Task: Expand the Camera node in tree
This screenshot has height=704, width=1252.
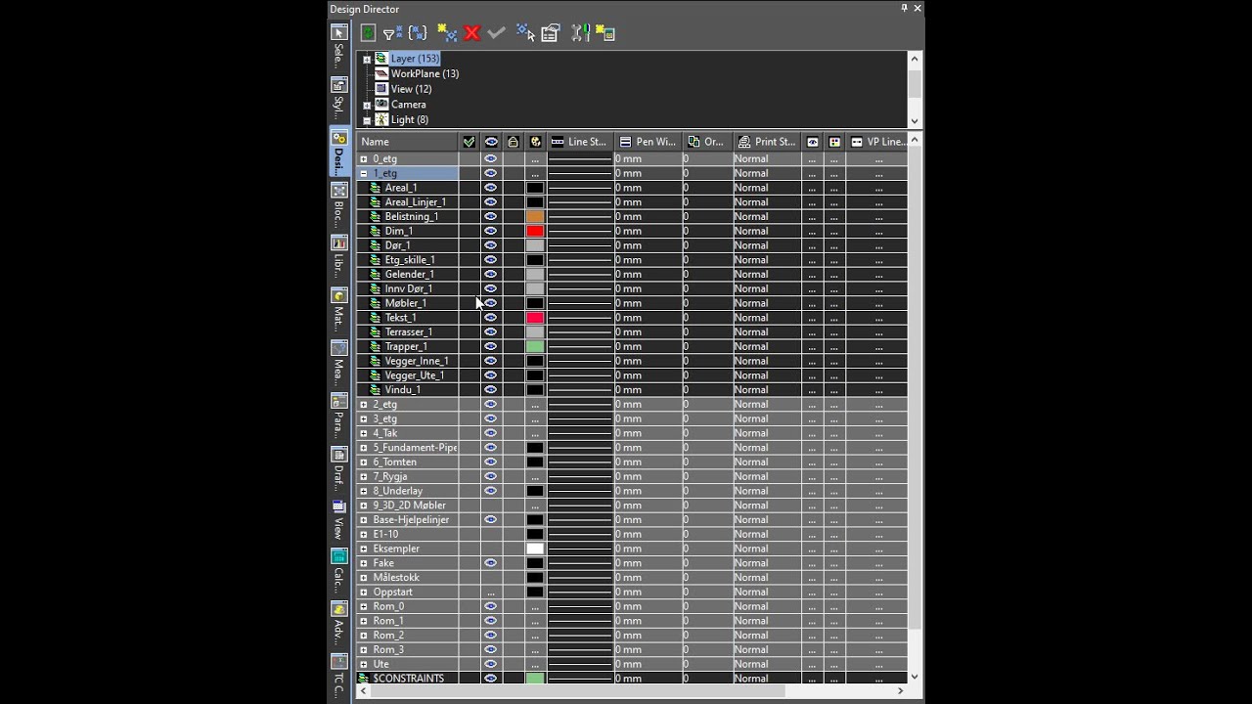Action: click(367, 105)
